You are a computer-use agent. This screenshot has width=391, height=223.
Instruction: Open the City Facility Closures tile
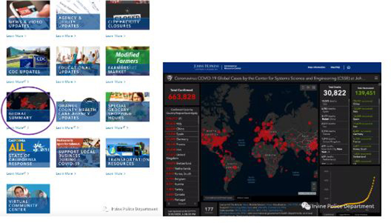pos(128,15)
